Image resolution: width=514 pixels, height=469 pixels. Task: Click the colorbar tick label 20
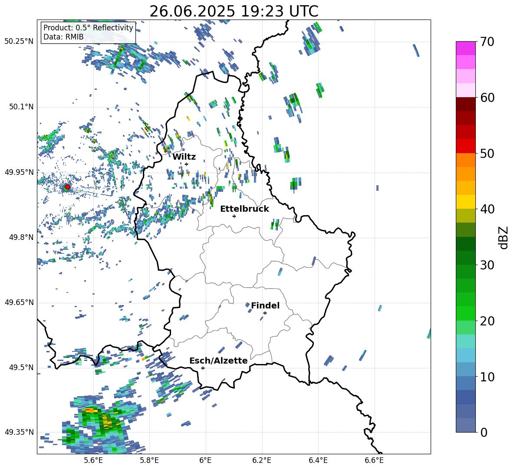point(487,321)
